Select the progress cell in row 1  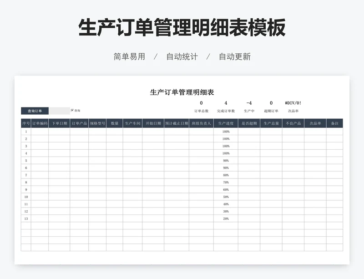[x=226, y=132]
